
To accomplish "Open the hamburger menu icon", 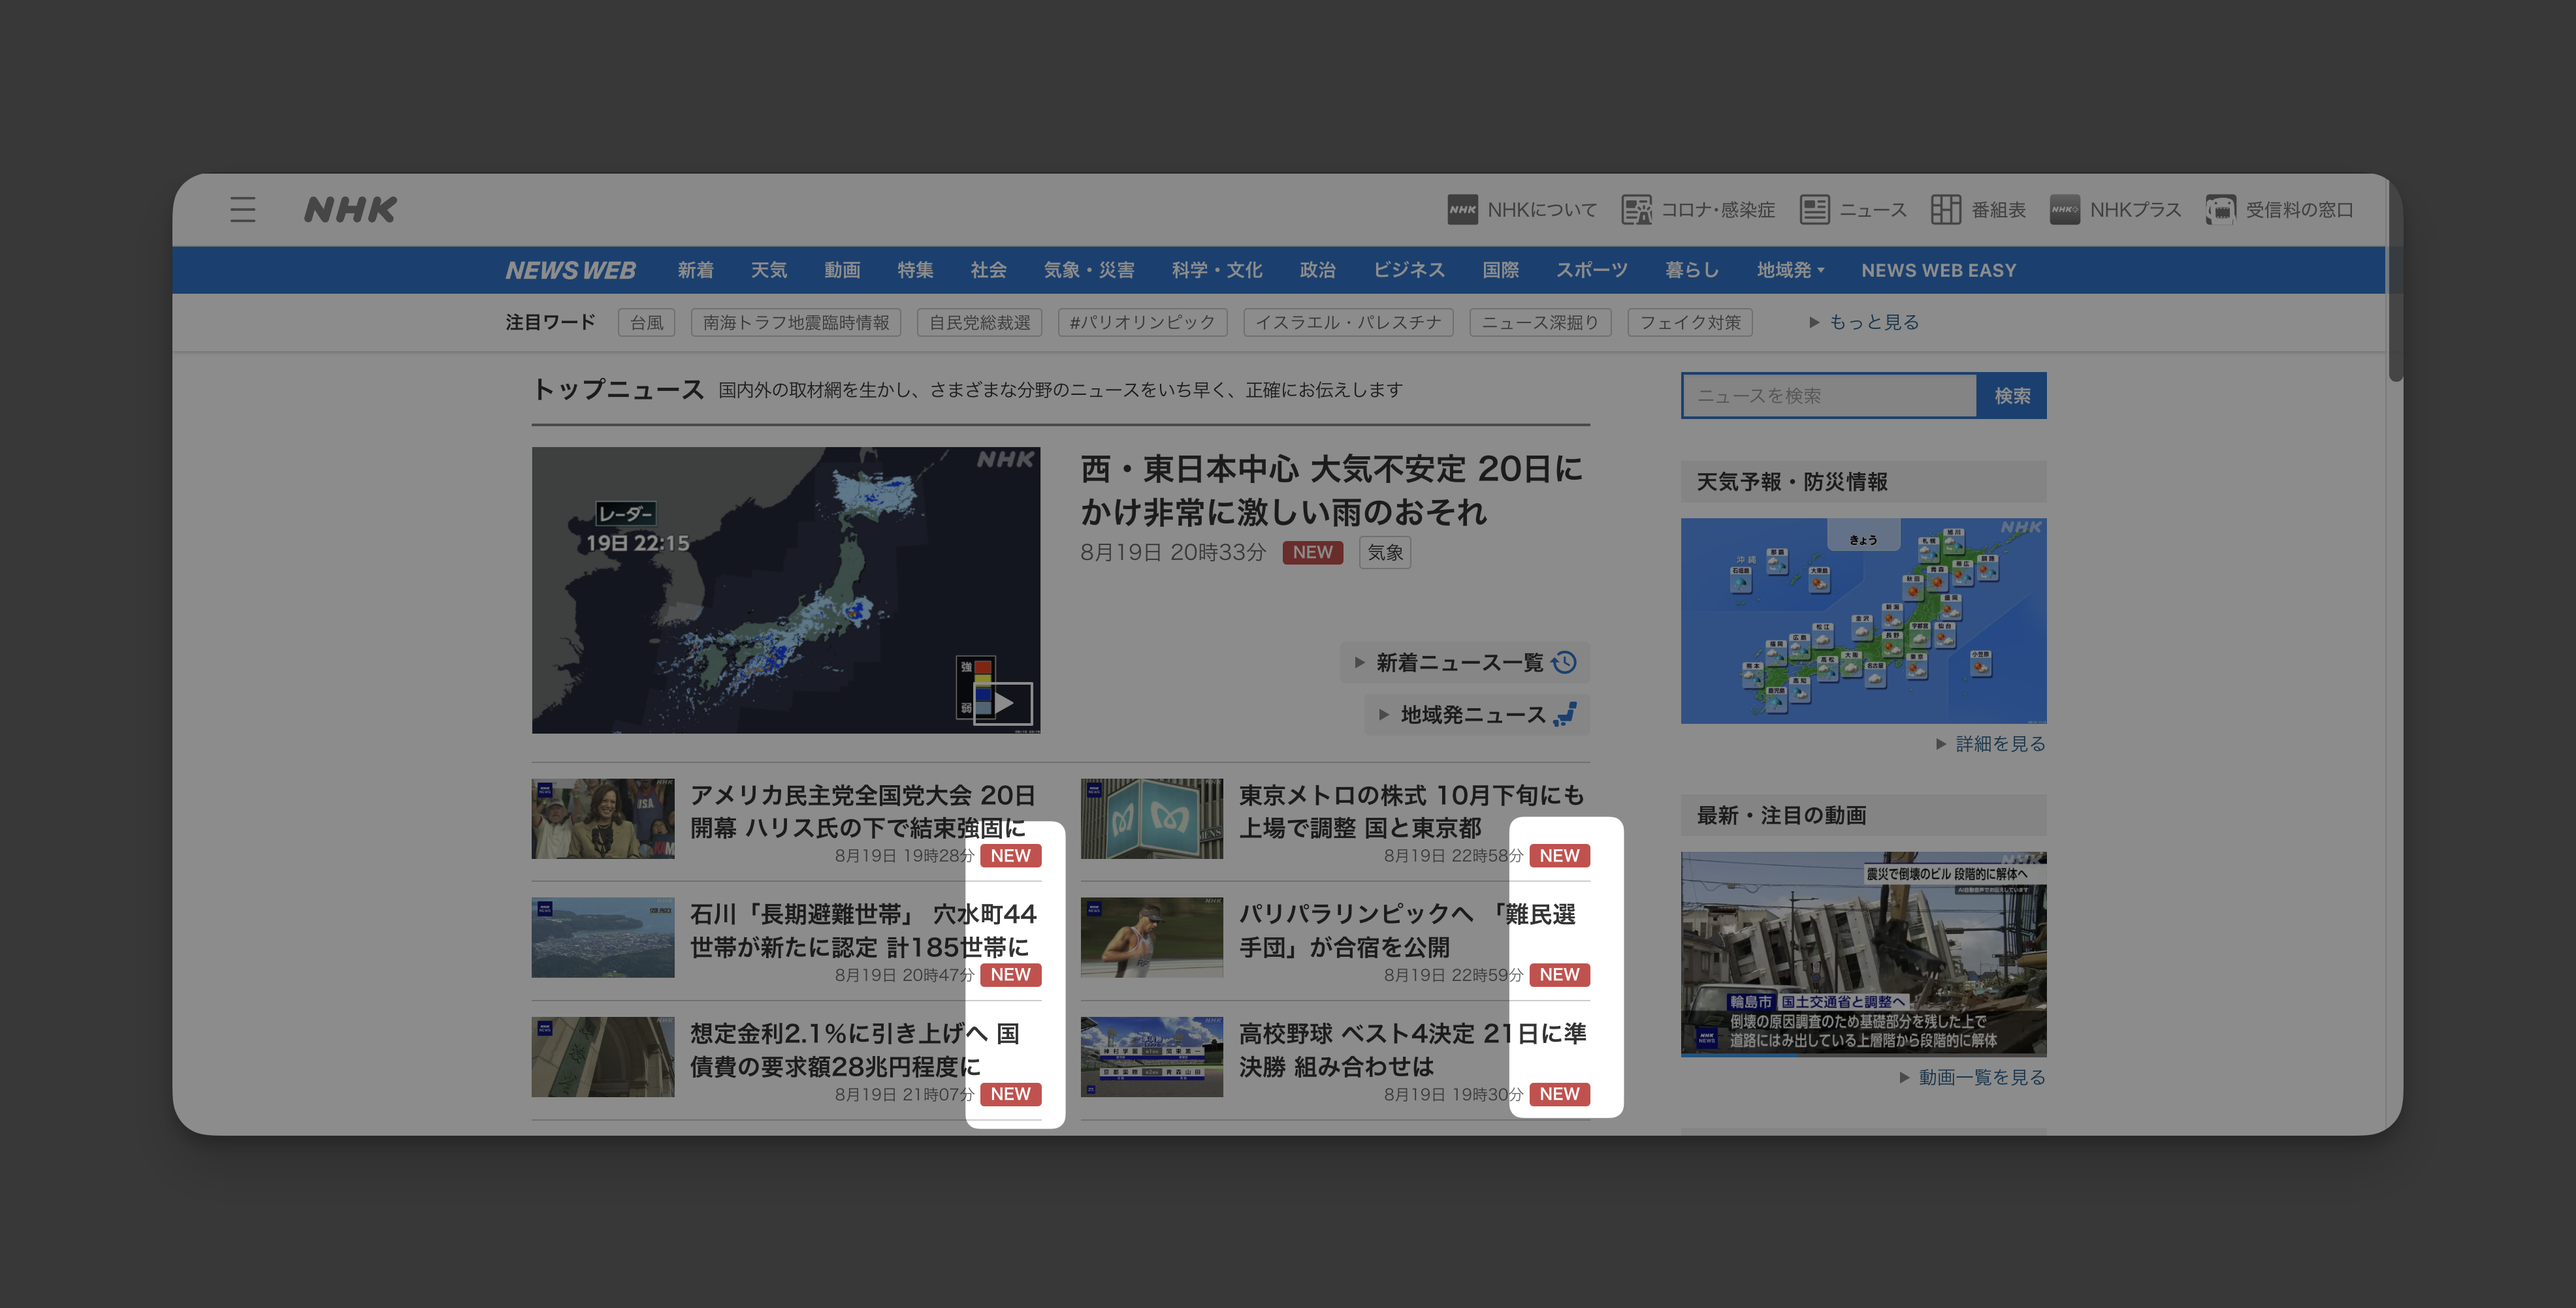I will 242,210.
